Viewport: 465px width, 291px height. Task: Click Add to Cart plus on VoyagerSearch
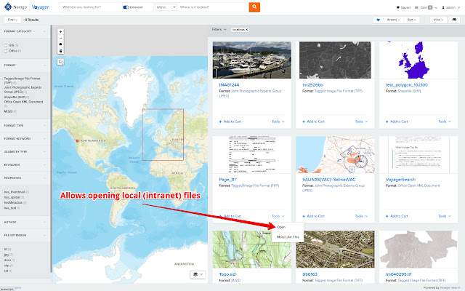click(387, 216)
